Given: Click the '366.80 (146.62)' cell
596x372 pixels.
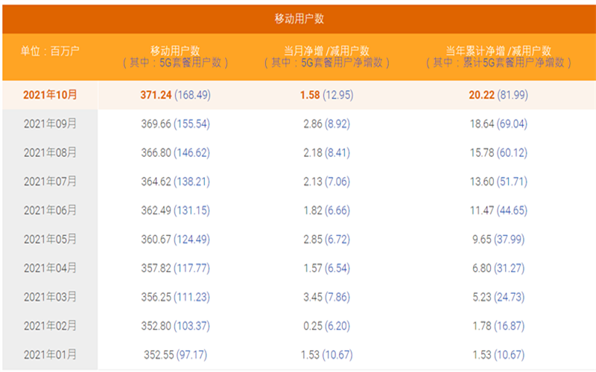Looking at the screenshot, I should tap(176, 153).
